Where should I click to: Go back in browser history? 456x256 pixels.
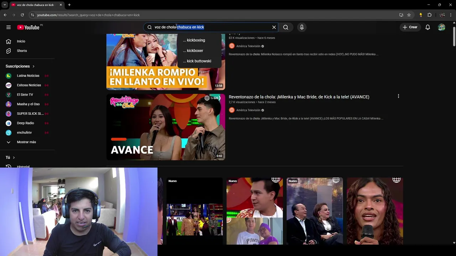point(5,15)
